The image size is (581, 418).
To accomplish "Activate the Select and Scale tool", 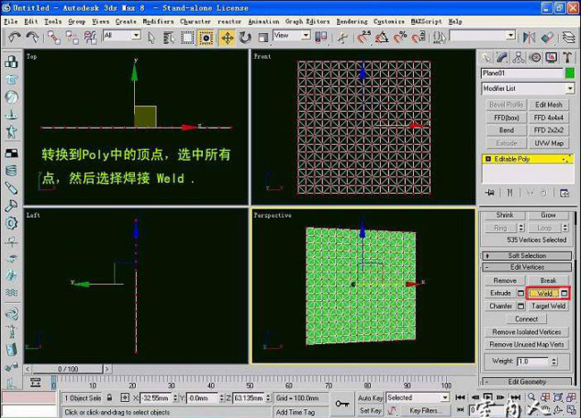I will pos(263,38).
